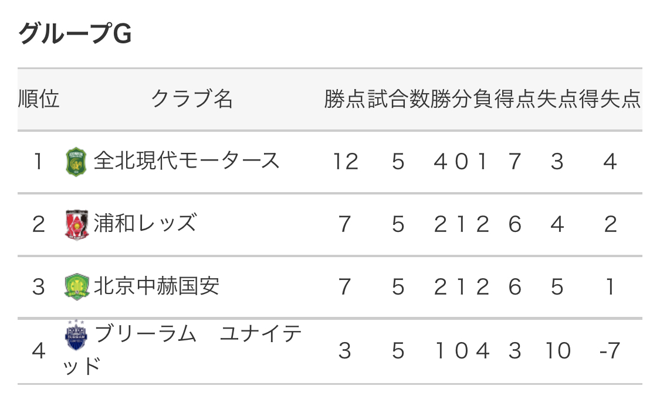Click Jeonbuk's 12 points value

tap(345, 162)
